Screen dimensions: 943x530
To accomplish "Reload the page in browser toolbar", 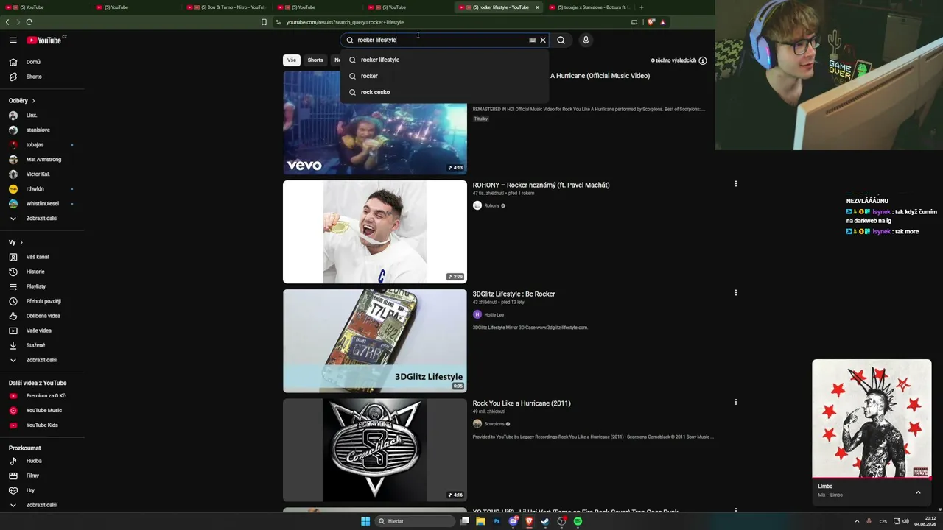I will [x=29, y=22].
